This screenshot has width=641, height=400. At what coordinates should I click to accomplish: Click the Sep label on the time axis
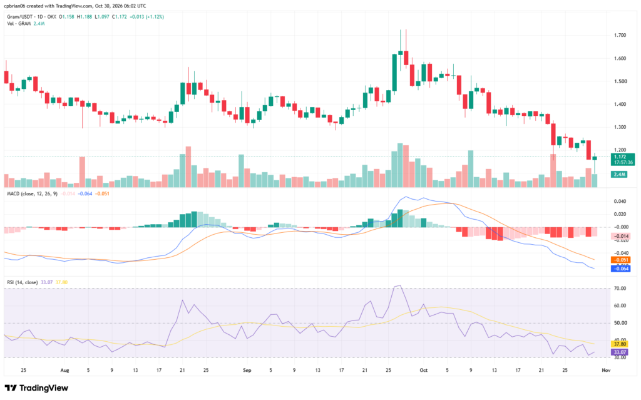pos(247,370)
